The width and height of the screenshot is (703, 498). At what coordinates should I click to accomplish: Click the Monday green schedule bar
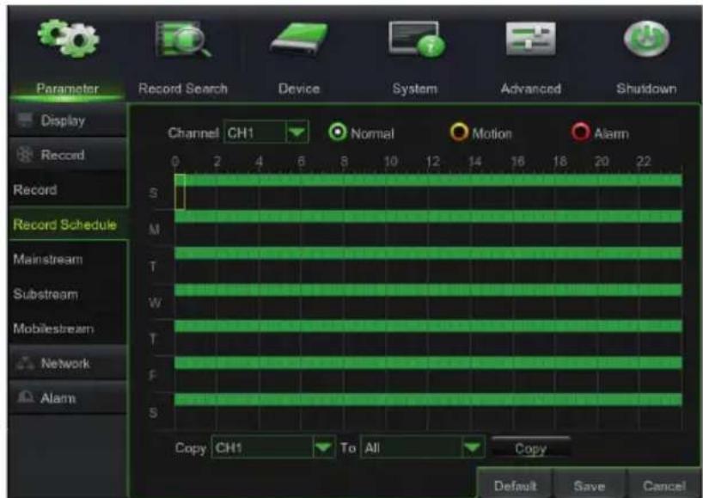click(428, 217)
